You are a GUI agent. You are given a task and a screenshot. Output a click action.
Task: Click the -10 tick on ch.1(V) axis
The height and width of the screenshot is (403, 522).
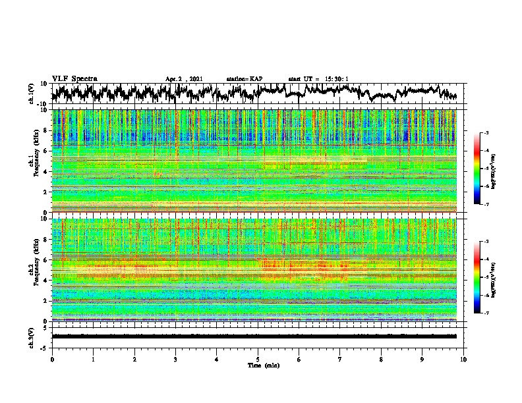tap(43, 104)
